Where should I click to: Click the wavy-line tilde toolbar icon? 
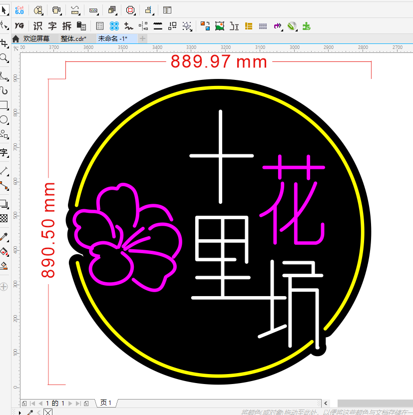[x=129, y=26]
